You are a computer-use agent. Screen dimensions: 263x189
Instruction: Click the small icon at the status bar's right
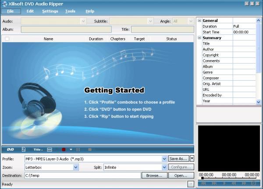(x=191, y=184)
